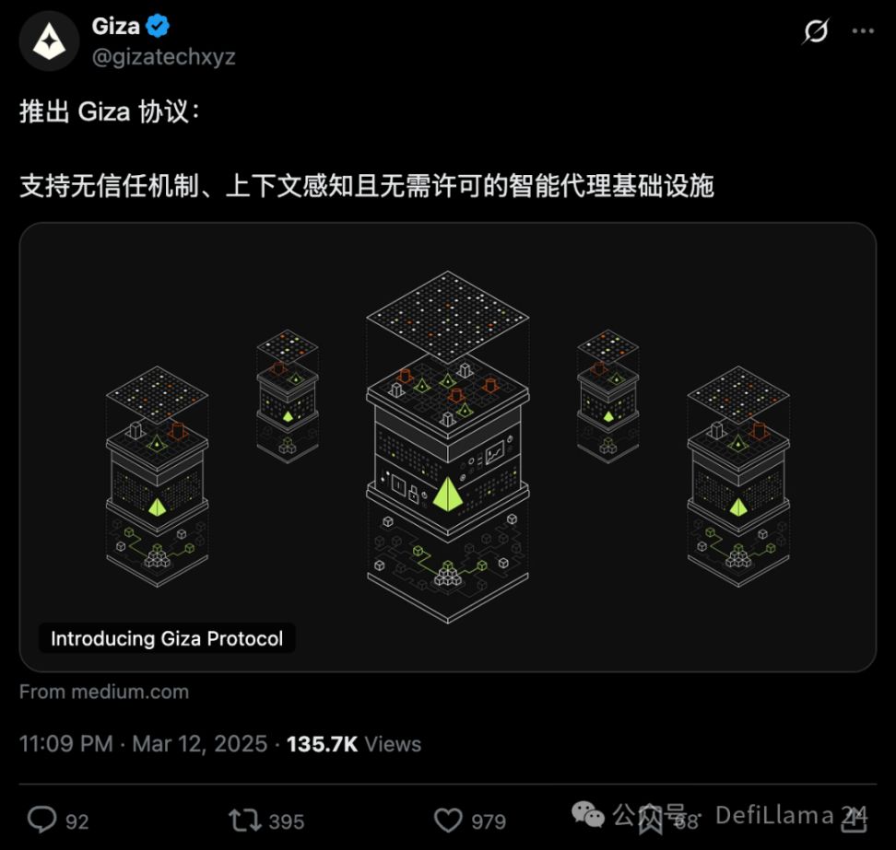Click the reply comment icon
Screen dimensions: 896x850
42,821
